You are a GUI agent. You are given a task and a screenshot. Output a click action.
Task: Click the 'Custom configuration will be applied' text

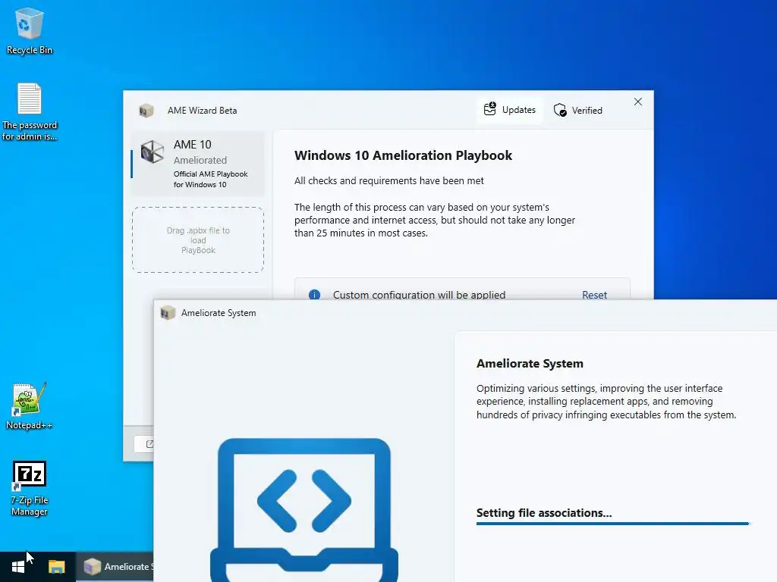click(x=419, y=295)
